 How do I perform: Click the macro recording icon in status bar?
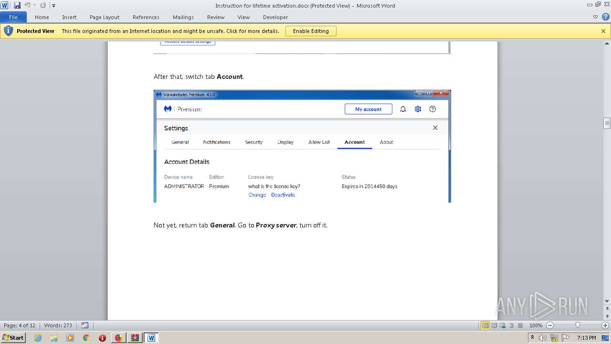tap(84, 325)
